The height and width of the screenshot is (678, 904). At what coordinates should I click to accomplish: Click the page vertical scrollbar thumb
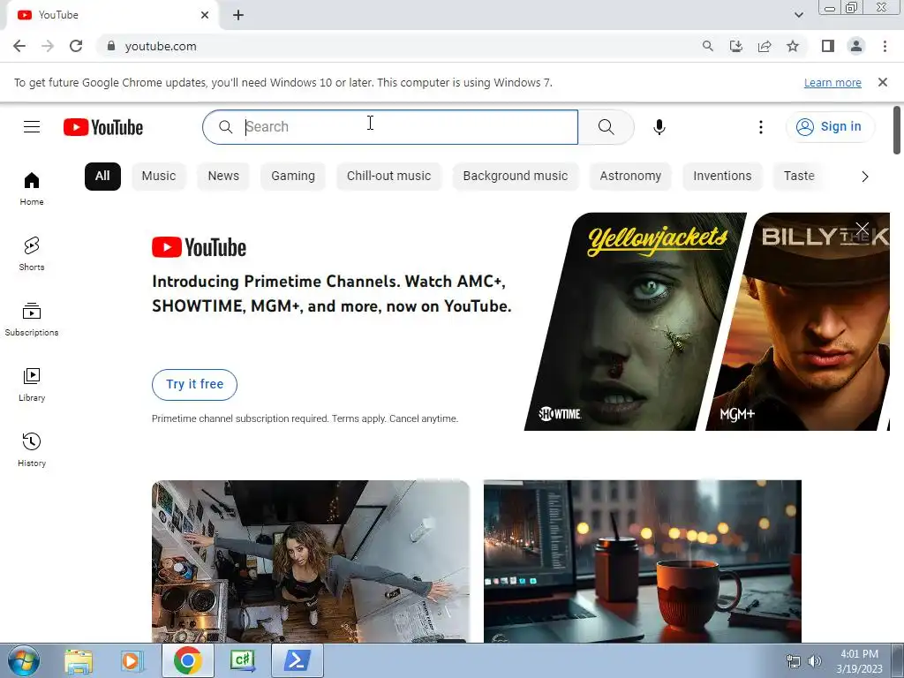point(897,131)
